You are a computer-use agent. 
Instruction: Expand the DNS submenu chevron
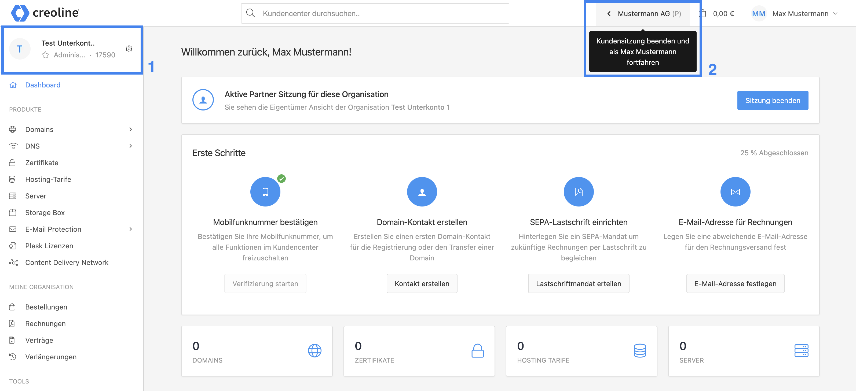coord(131,146)
